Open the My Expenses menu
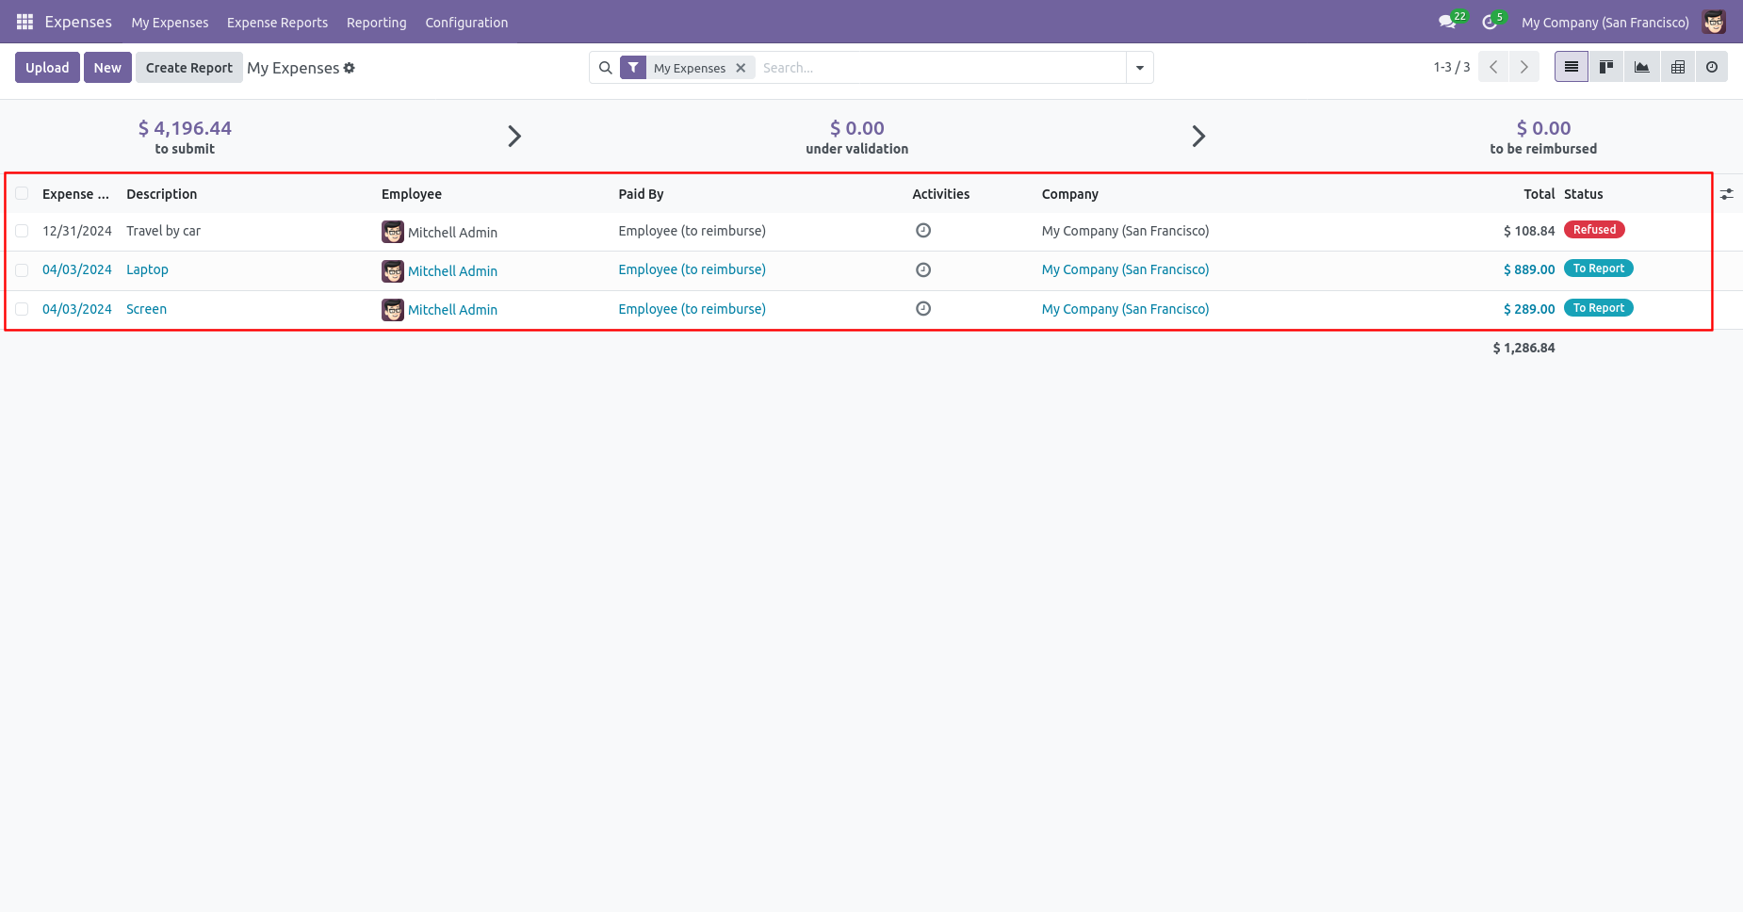Image resolution: width=1743 pixels, height=912 pixels. click(170, 23)
